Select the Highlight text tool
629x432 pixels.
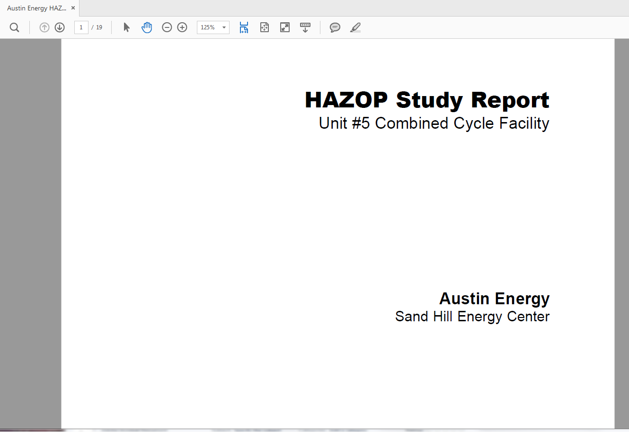coord(355,27)
